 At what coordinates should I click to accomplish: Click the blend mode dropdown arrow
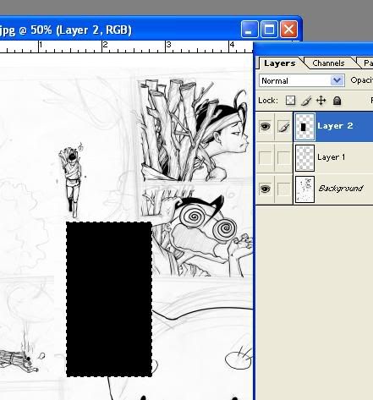tap(337, 80)
